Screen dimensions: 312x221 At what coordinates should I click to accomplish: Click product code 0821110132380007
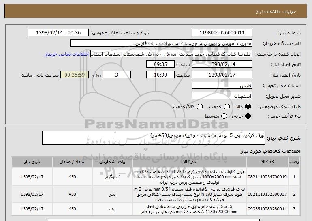(x=267, y=194)
